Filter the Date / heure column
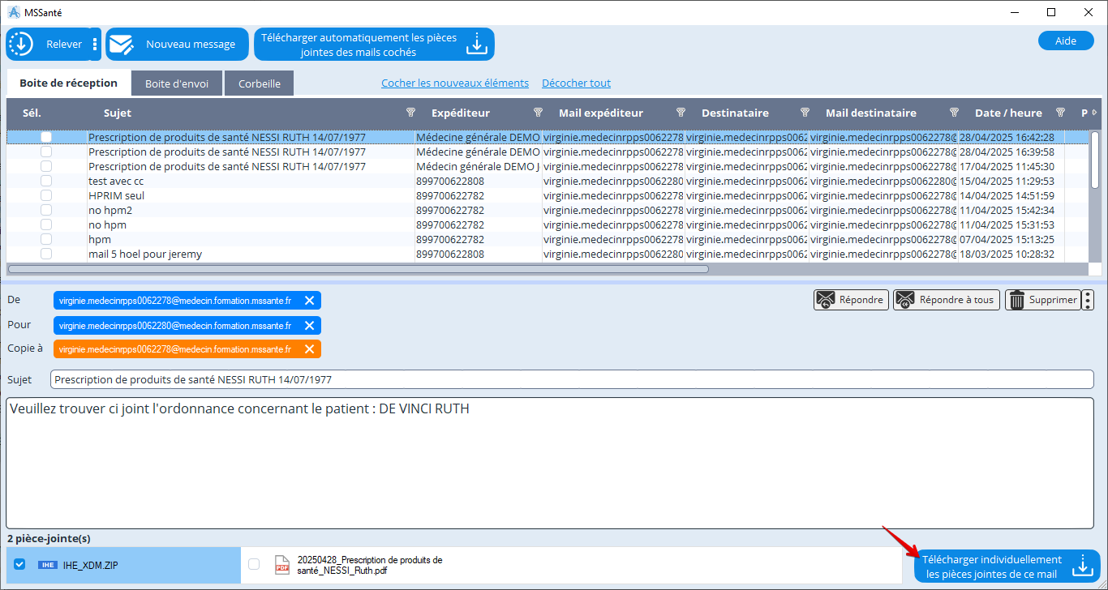The image size is (1108, 590). (1059, 113)
